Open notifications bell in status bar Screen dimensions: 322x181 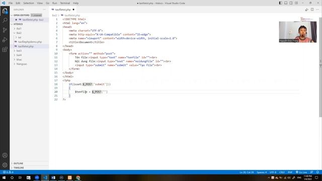pyautogui.click(x=317, y=172)
